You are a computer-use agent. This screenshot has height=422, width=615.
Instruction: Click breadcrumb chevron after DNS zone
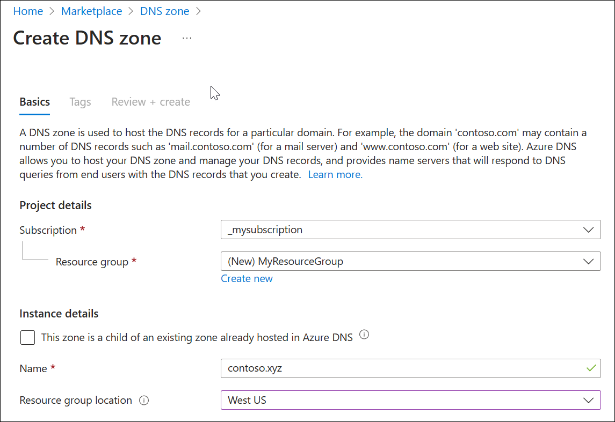click(x=198, y=11)
